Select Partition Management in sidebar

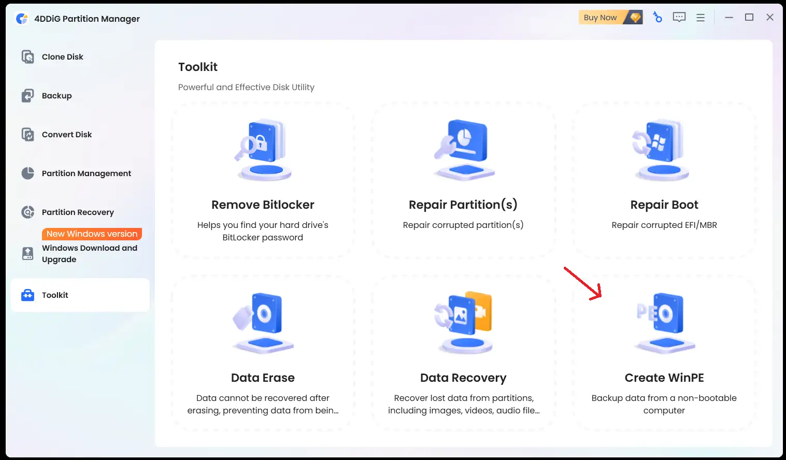click(x=86, y=174)
